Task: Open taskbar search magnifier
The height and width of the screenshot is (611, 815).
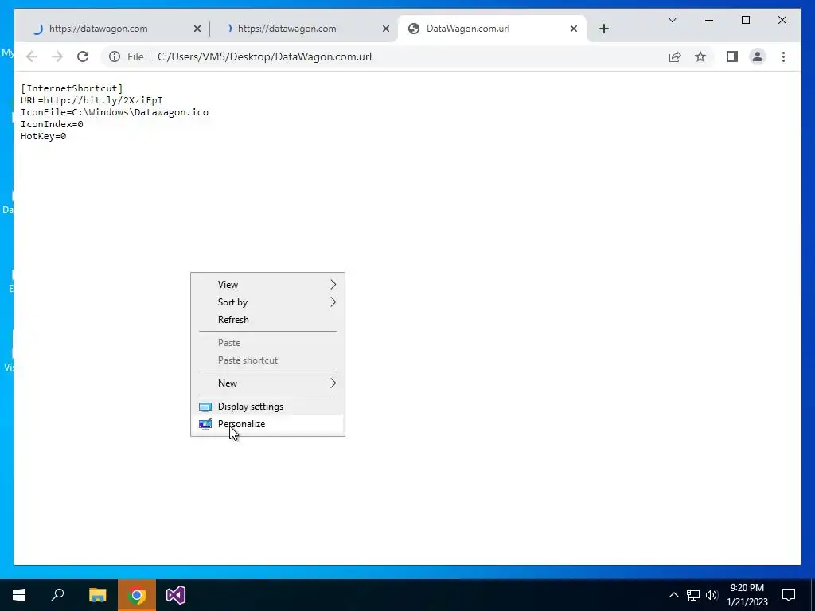Action: coord(57,595)
